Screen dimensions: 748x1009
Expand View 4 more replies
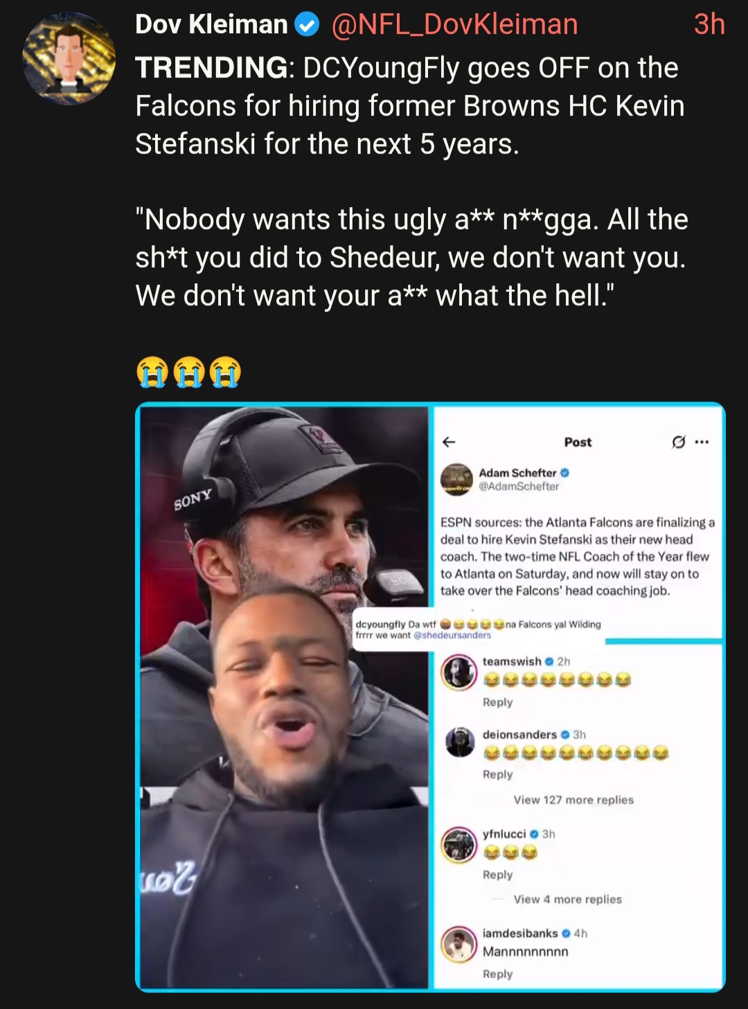(x=567, y=900)
